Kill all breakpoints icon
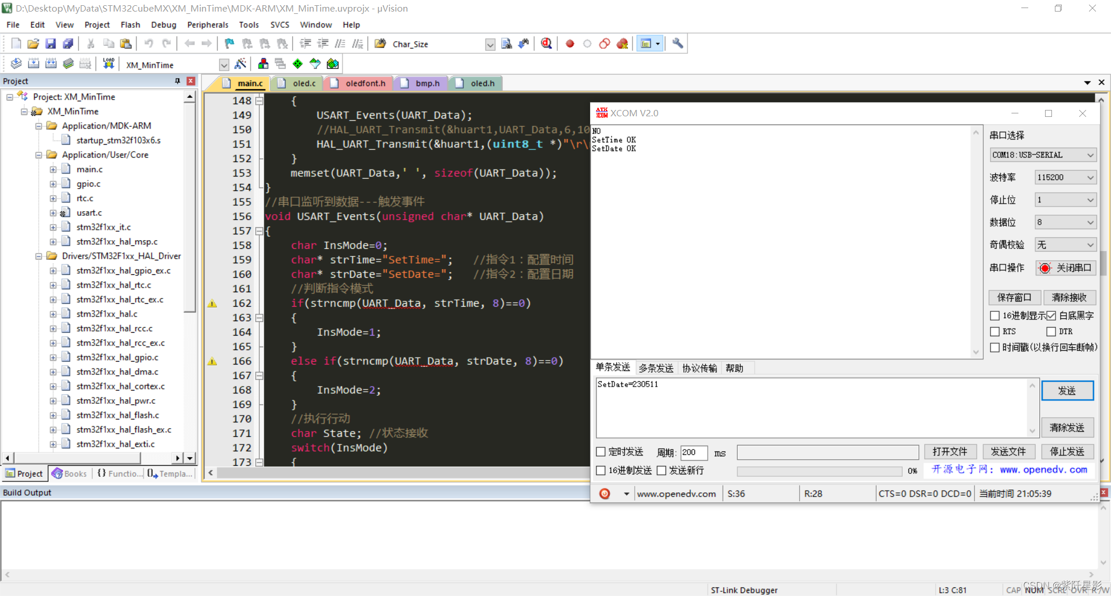This screenshot has height=596, width=1111. (622, 44)
